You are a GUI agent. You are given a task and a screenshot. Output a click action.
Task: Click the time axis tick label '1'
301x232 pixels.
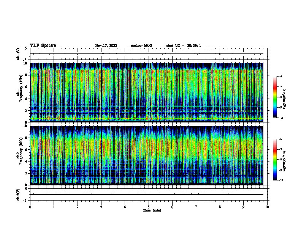pos(54,207)
